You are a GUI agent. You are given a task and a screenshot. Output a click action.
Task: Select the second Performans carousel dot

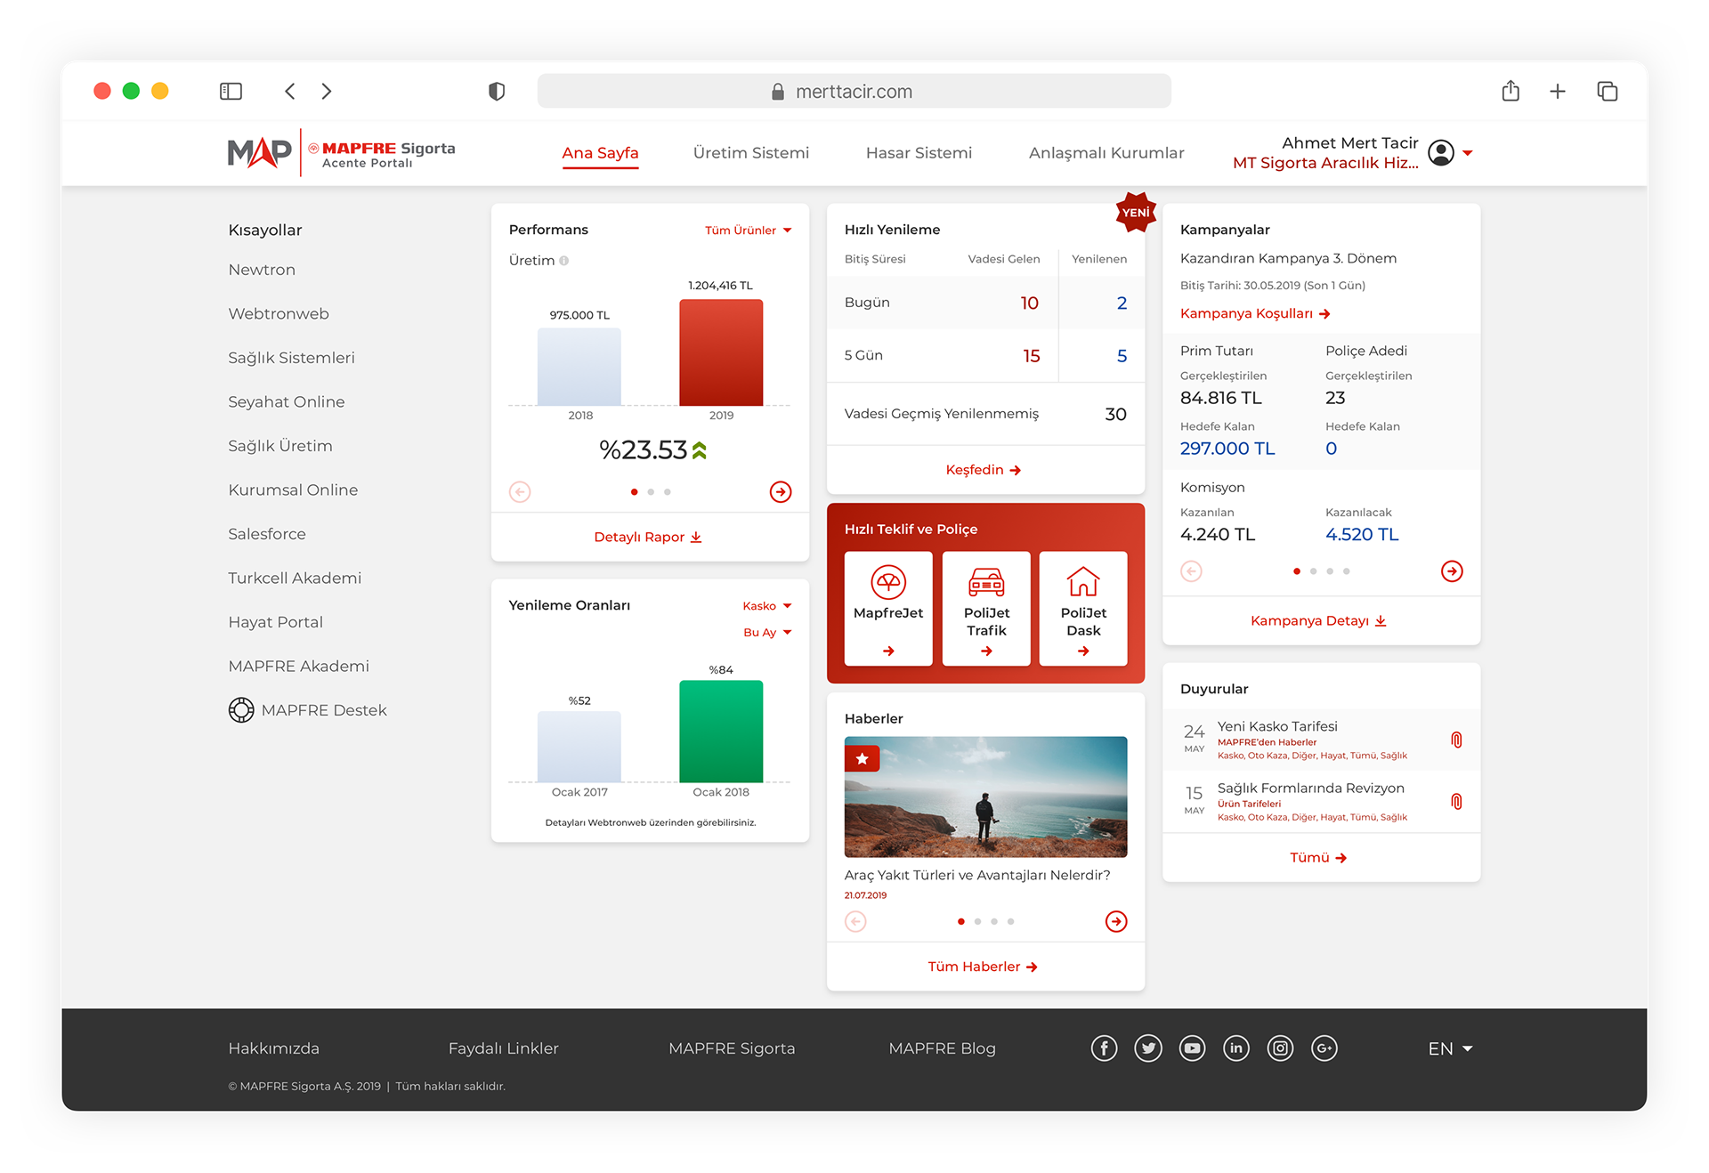pyautogui.click(x=651, y=492)
